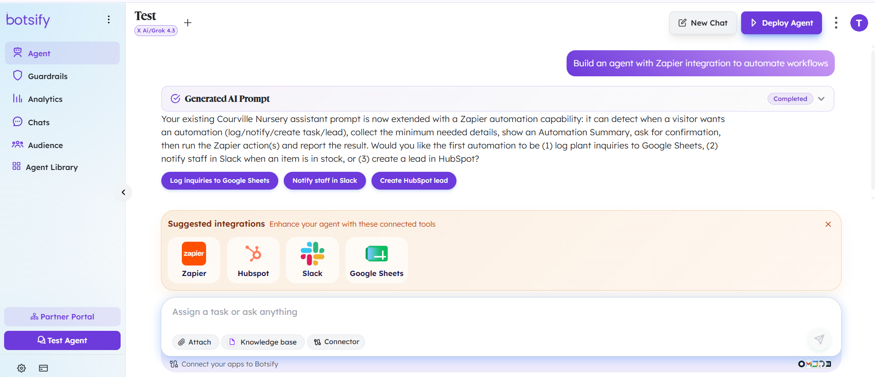Add a new tab with the plus icon
The width and height of the screenshot is (875, 377).
tap(188, 23)
